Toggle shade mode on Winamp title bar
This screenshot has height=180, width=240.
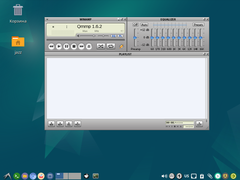click(122, 19)
